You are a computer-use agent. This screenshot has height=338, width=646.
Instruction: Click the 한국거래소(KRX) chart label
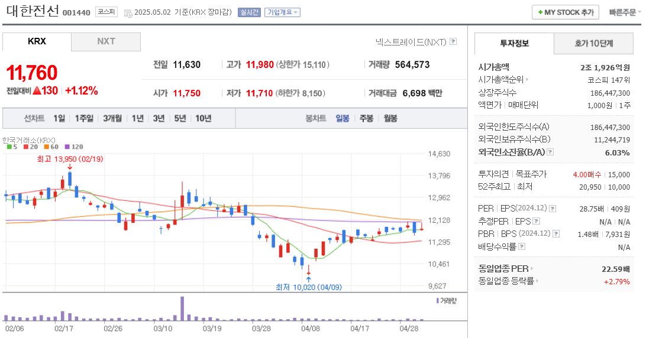tap(29, 140)
